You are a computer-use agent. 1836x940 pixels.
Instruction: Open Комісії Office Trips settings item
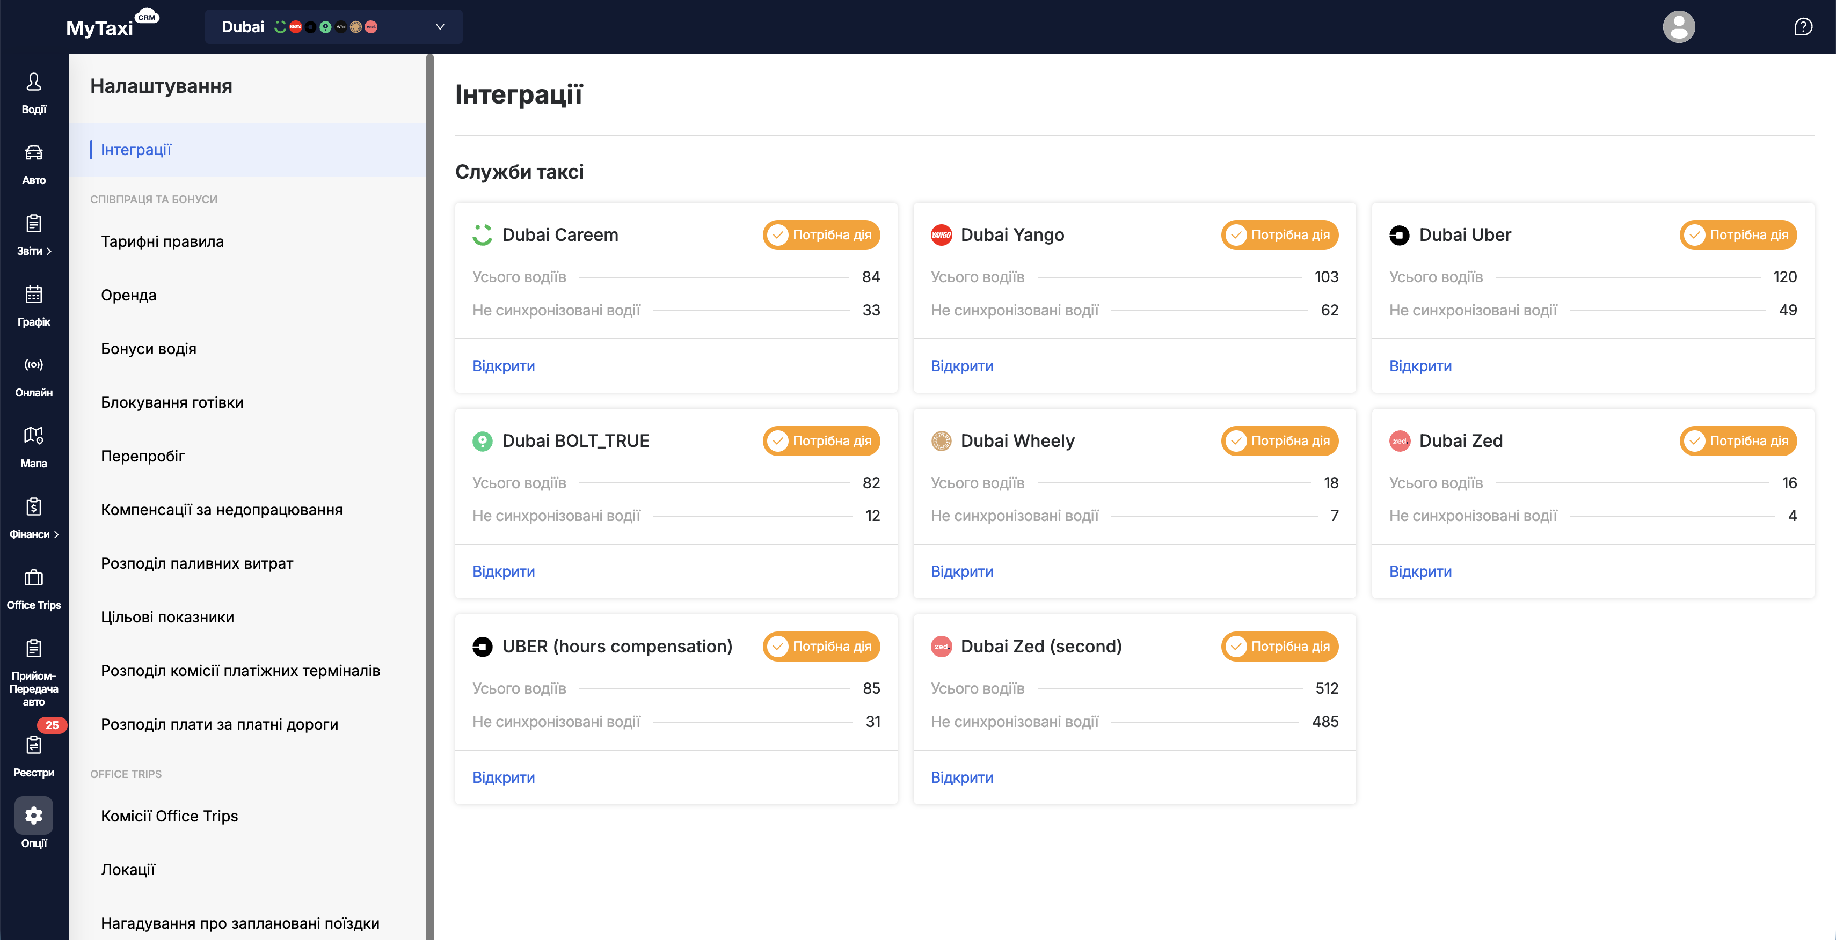coord(247,816)
